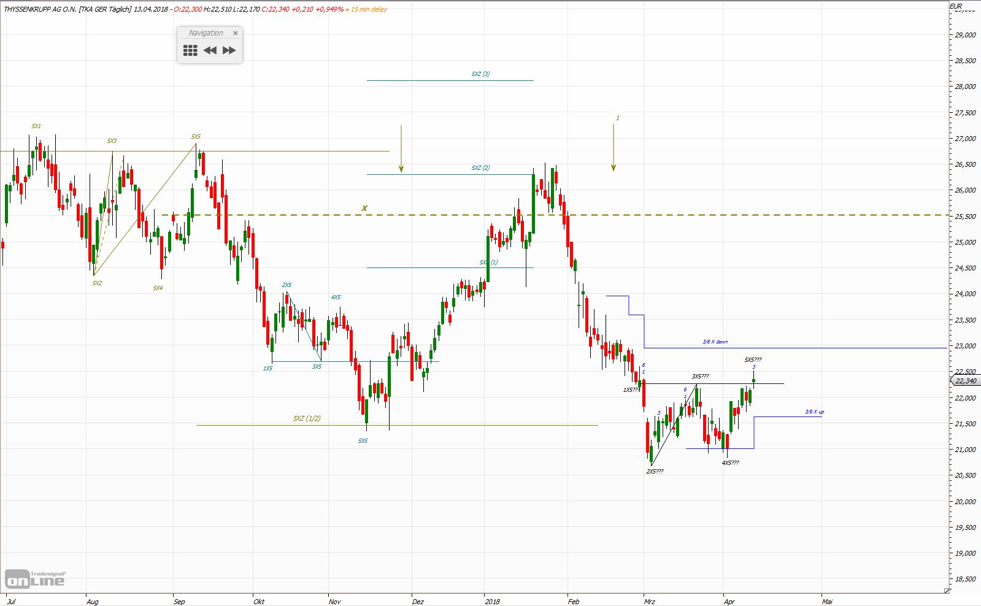The width and height of the screenshot is (981, 606).
Task: Click the 'Nov' time axis label
Action: (x=334, y=602)
